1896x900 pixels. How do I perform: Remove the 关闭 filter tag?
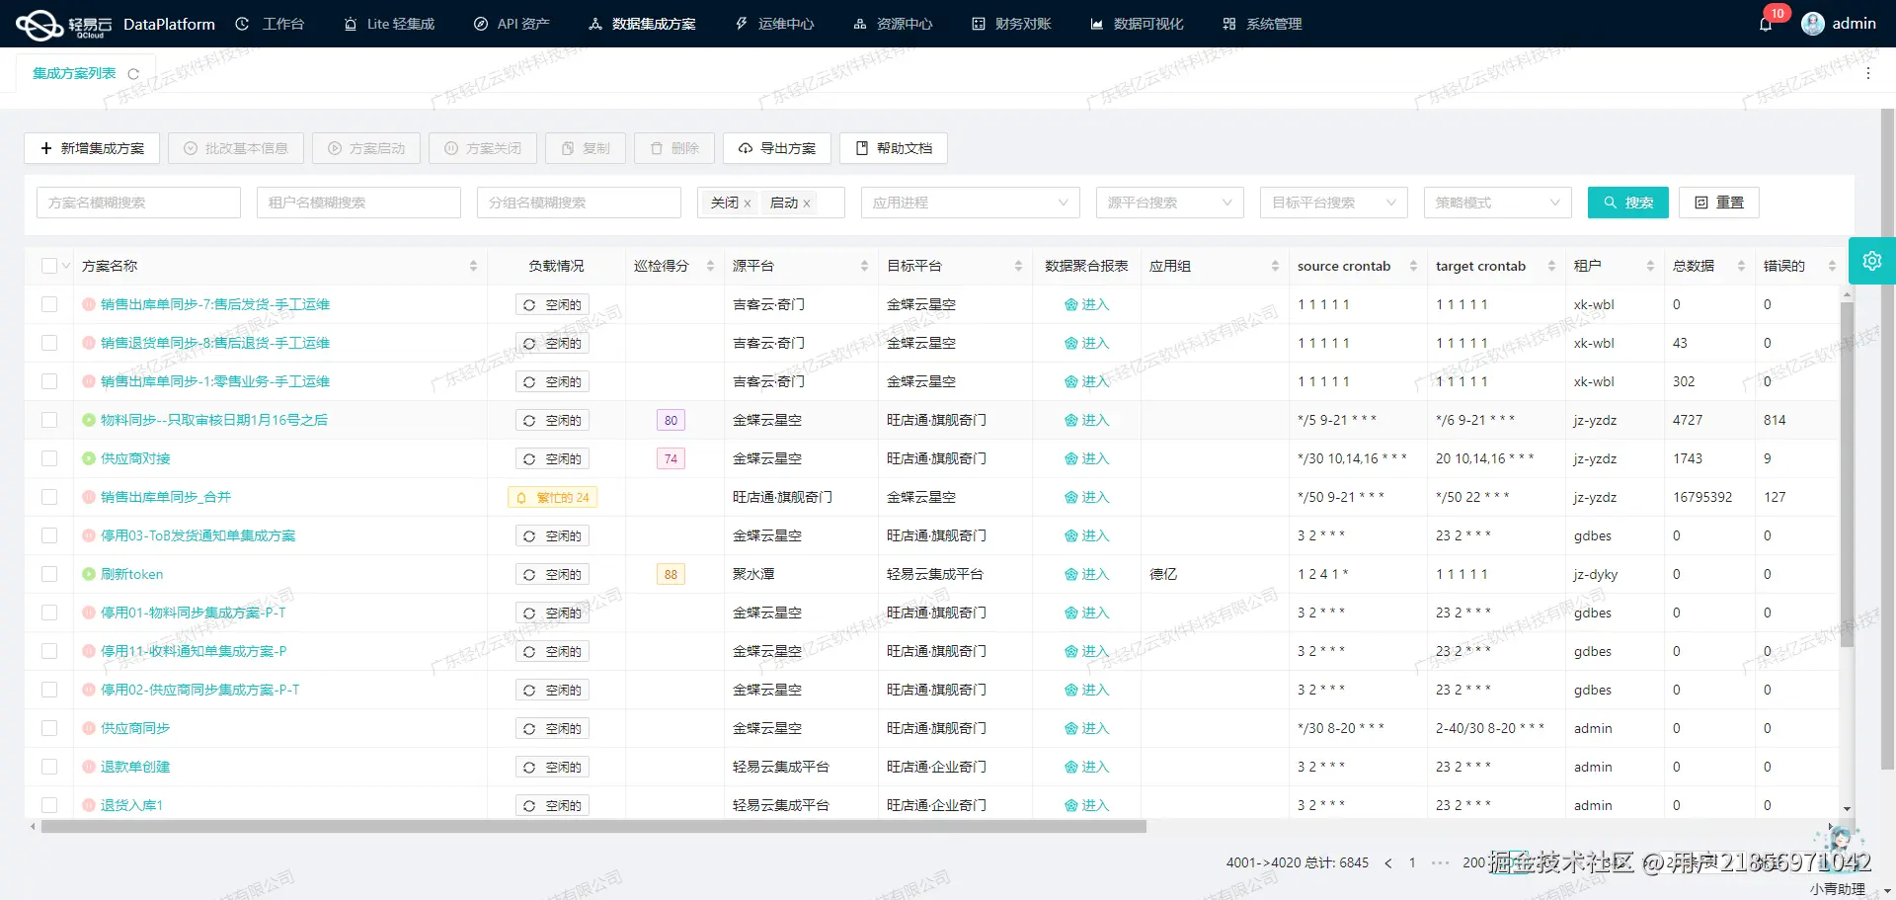[x=748, y=203]
